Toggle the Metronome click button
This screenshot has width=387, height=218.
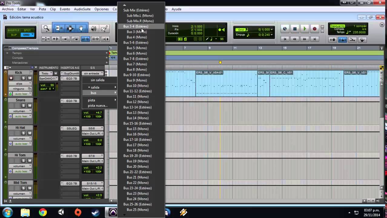pyautogui.click(x=342, y=40)
